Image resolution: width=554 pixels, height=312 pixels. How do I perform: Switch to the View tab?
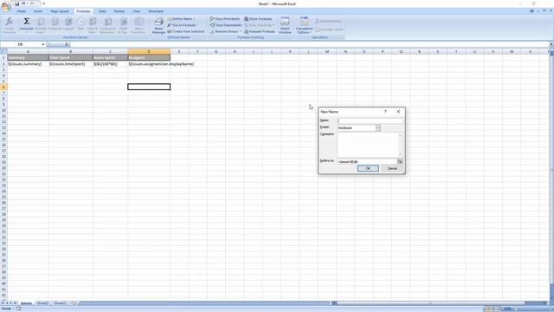137,11
